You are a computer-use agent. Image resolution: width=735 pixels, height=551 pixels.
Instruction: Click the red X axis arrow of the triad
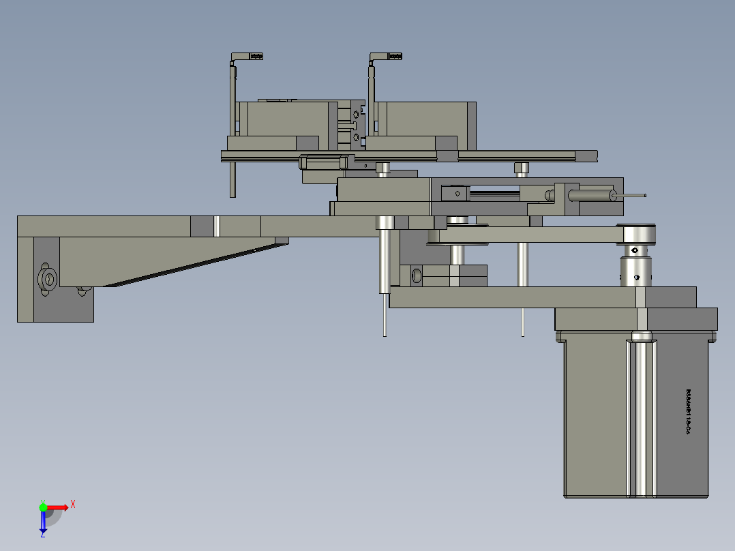(x=58, y=508)
